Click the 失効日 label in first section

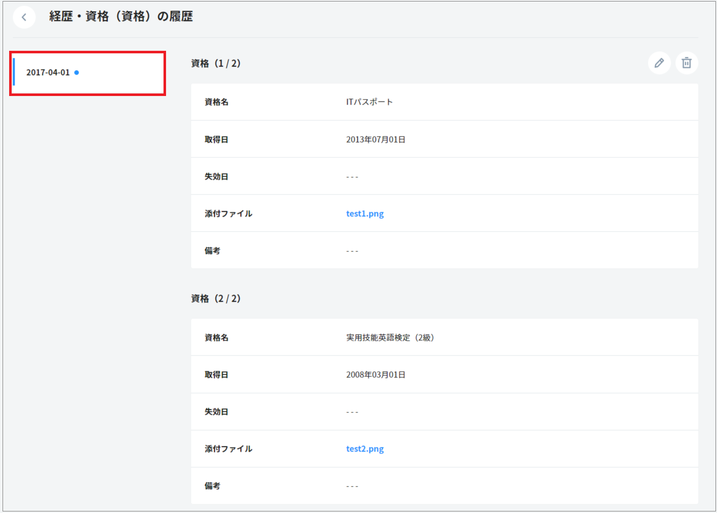tap(216, 177)
